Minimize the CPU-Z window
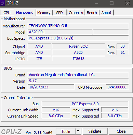133x135 pixels. coord(96,3)
